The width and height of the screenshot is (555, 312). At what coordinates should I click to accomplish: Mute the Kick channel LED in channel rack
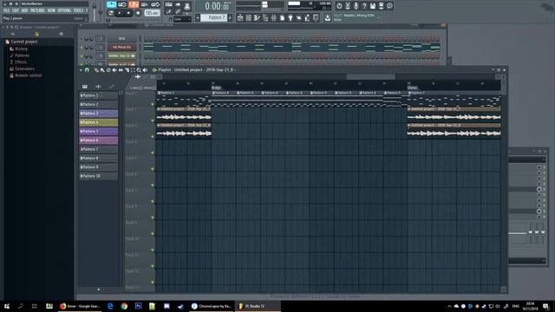coord(82,38)
